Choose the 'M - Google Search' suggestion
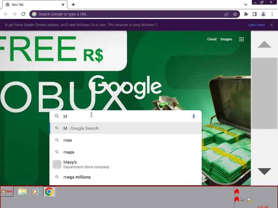This screenshot has height=208, width=278. [x=125, y=128]
